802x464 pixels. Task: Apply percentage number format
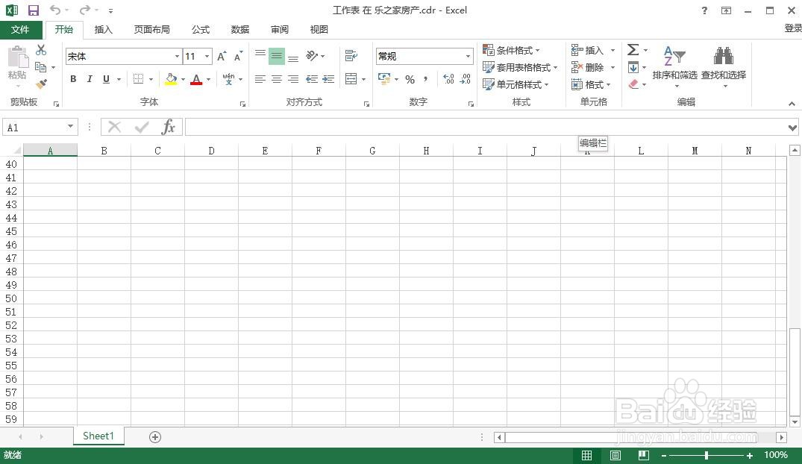409,79
